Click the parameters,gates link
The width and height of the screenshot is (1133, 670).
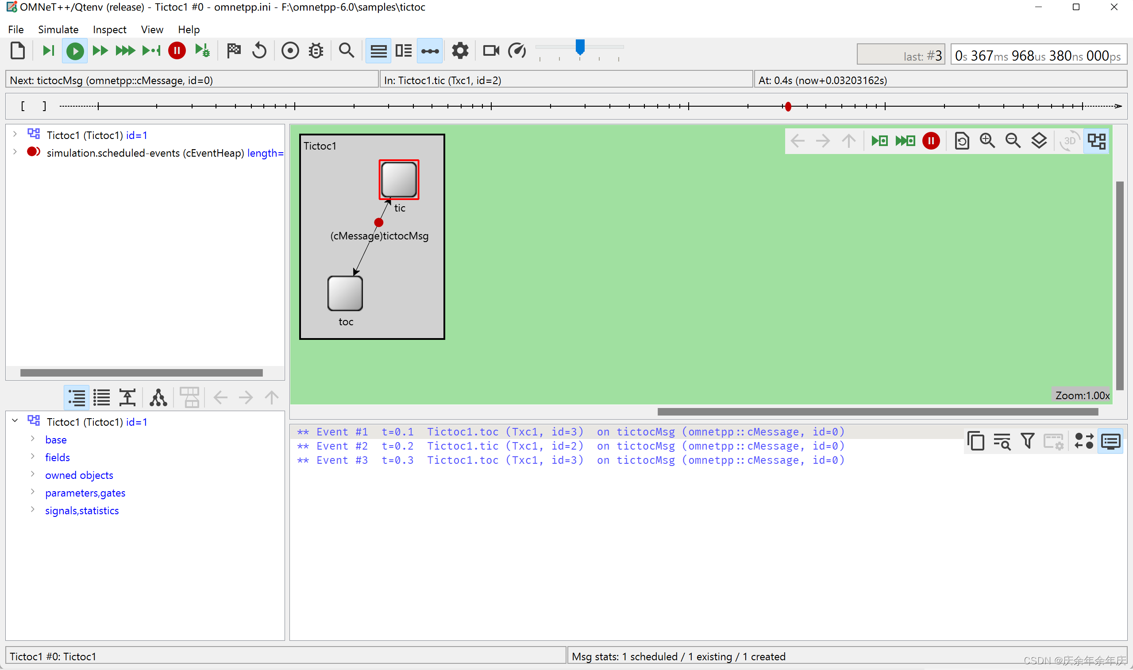tap(85, 493)
